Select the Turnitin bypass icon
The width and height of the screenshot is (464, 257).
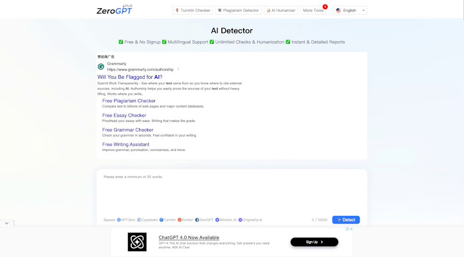point(161,220)
